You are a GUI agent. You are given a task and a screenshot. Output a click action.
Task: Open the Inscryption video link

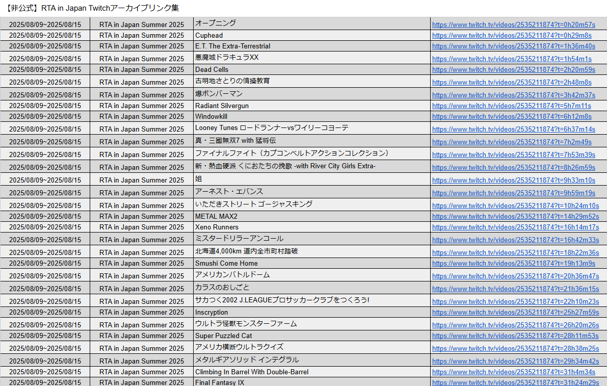515,313
